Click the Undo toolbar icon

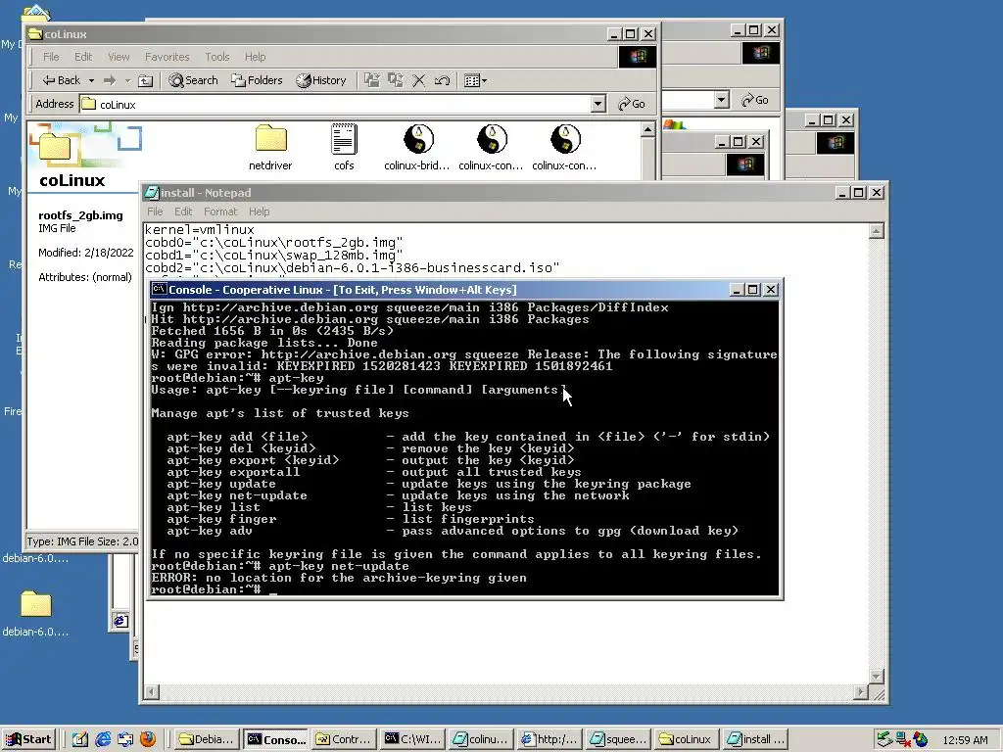442,80
